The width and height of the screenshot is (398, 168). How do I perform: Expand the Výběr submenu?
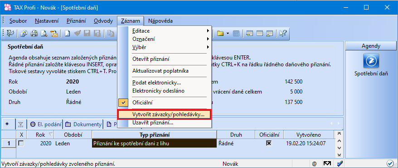(165, 47)
